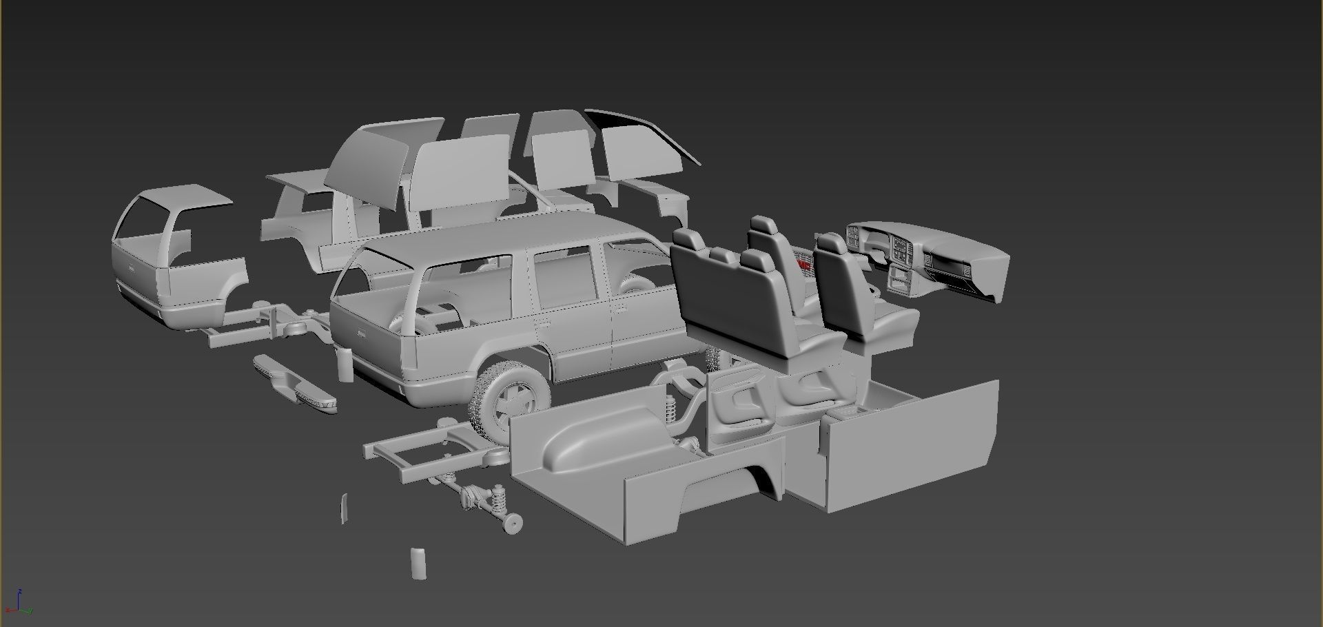This screenshot has width=1323, height=627.
Task: Select the small cylinder at the viewport bottom
Action: point(418,564)
